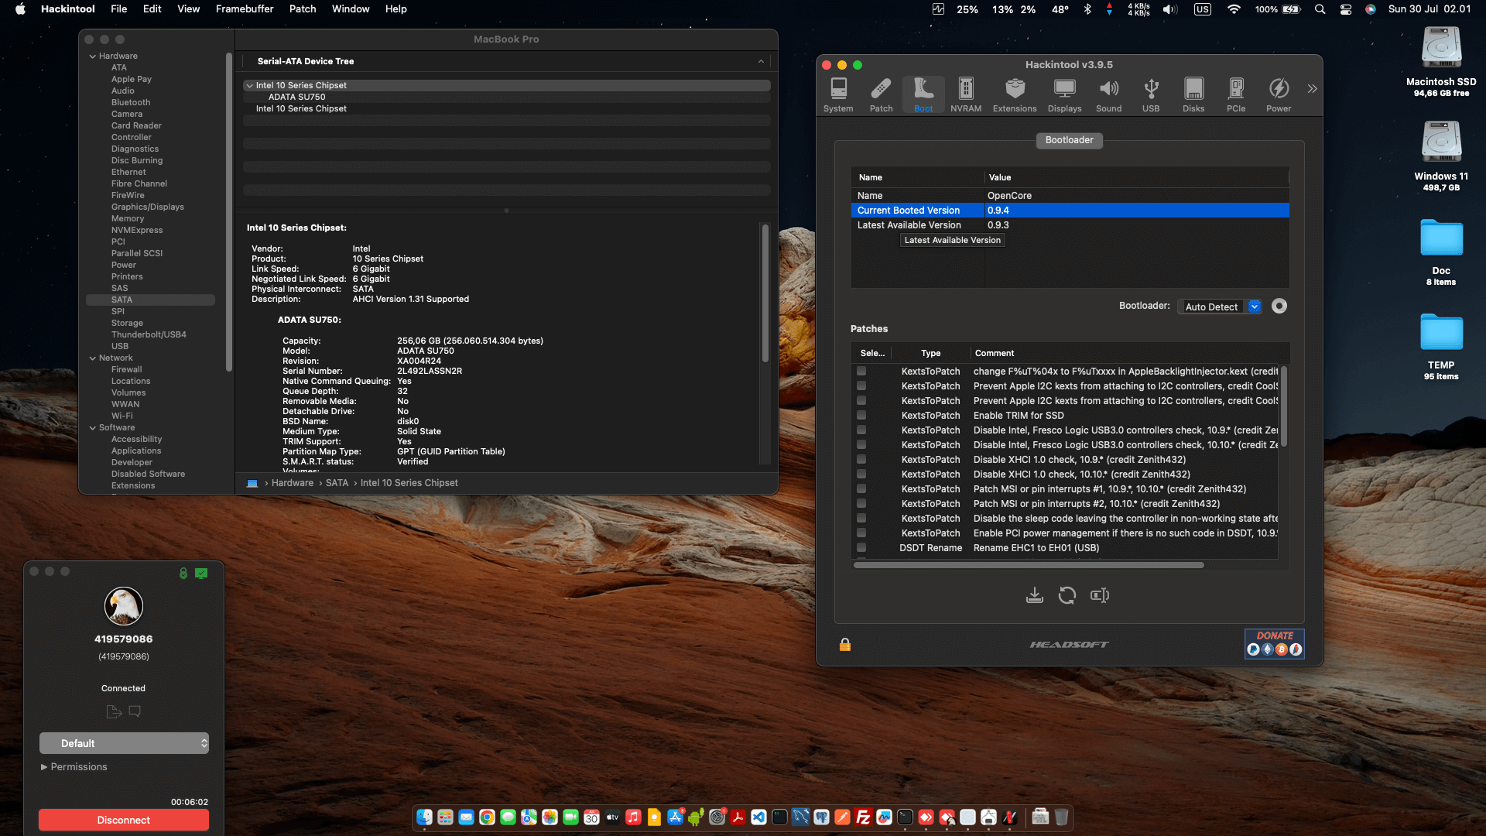Open the NVRAM section in Hackintool
This screenshot has height=836, width=1486.
(x=966, y=95)
